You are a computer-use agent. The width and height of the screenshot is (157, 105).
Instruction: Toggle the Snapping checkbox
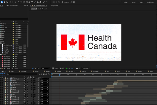(62, 2)
